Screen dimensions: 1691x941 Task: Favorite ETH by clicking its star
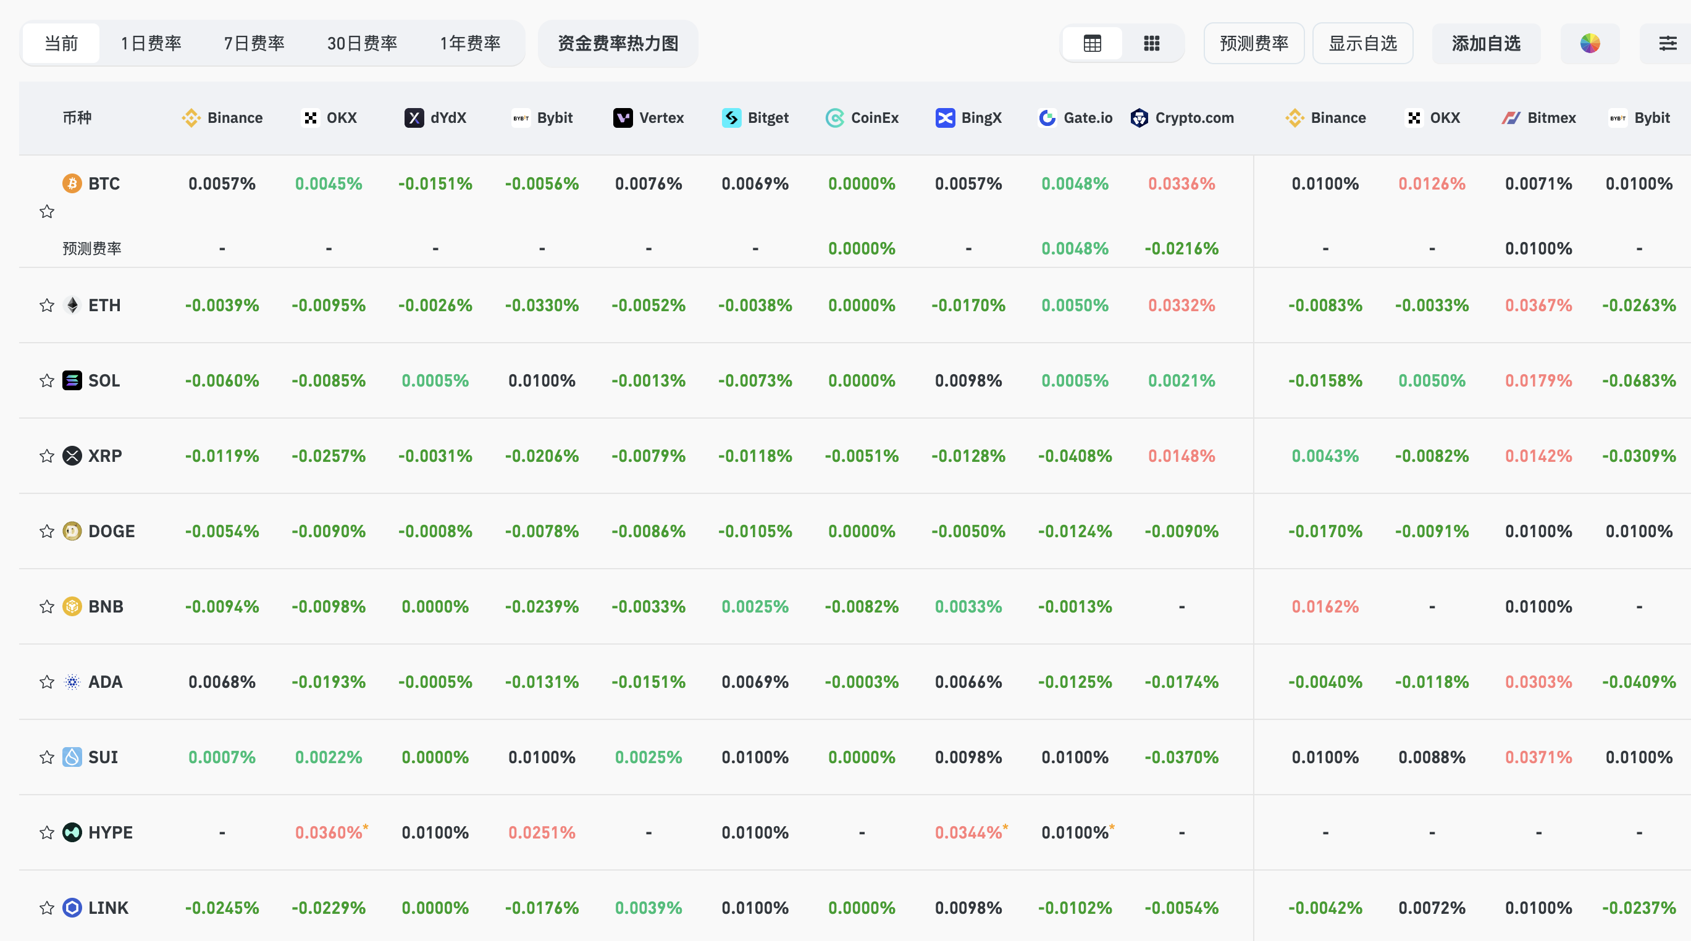point(46,305)
